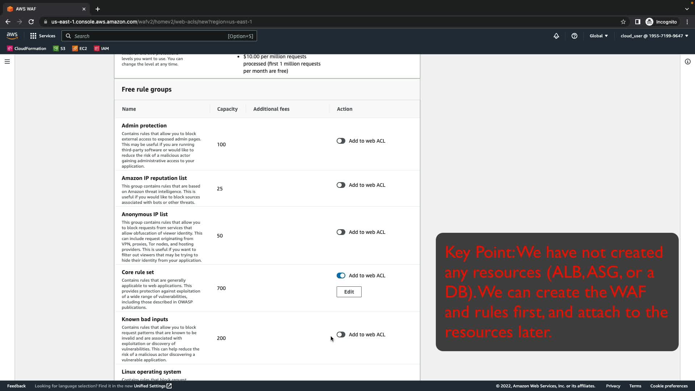The height and width of the screenshot is (391, 695).
Task: Open the side navigation hamburger menu
Action: [7, 62]
